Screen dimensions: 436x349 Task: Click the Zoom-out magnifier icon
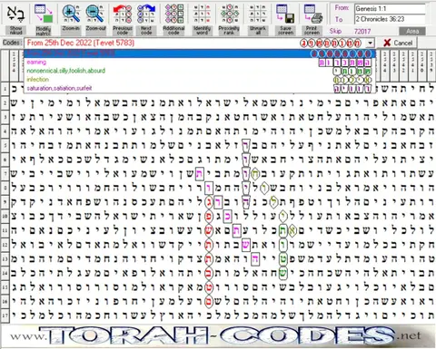[x=95, y=15]
